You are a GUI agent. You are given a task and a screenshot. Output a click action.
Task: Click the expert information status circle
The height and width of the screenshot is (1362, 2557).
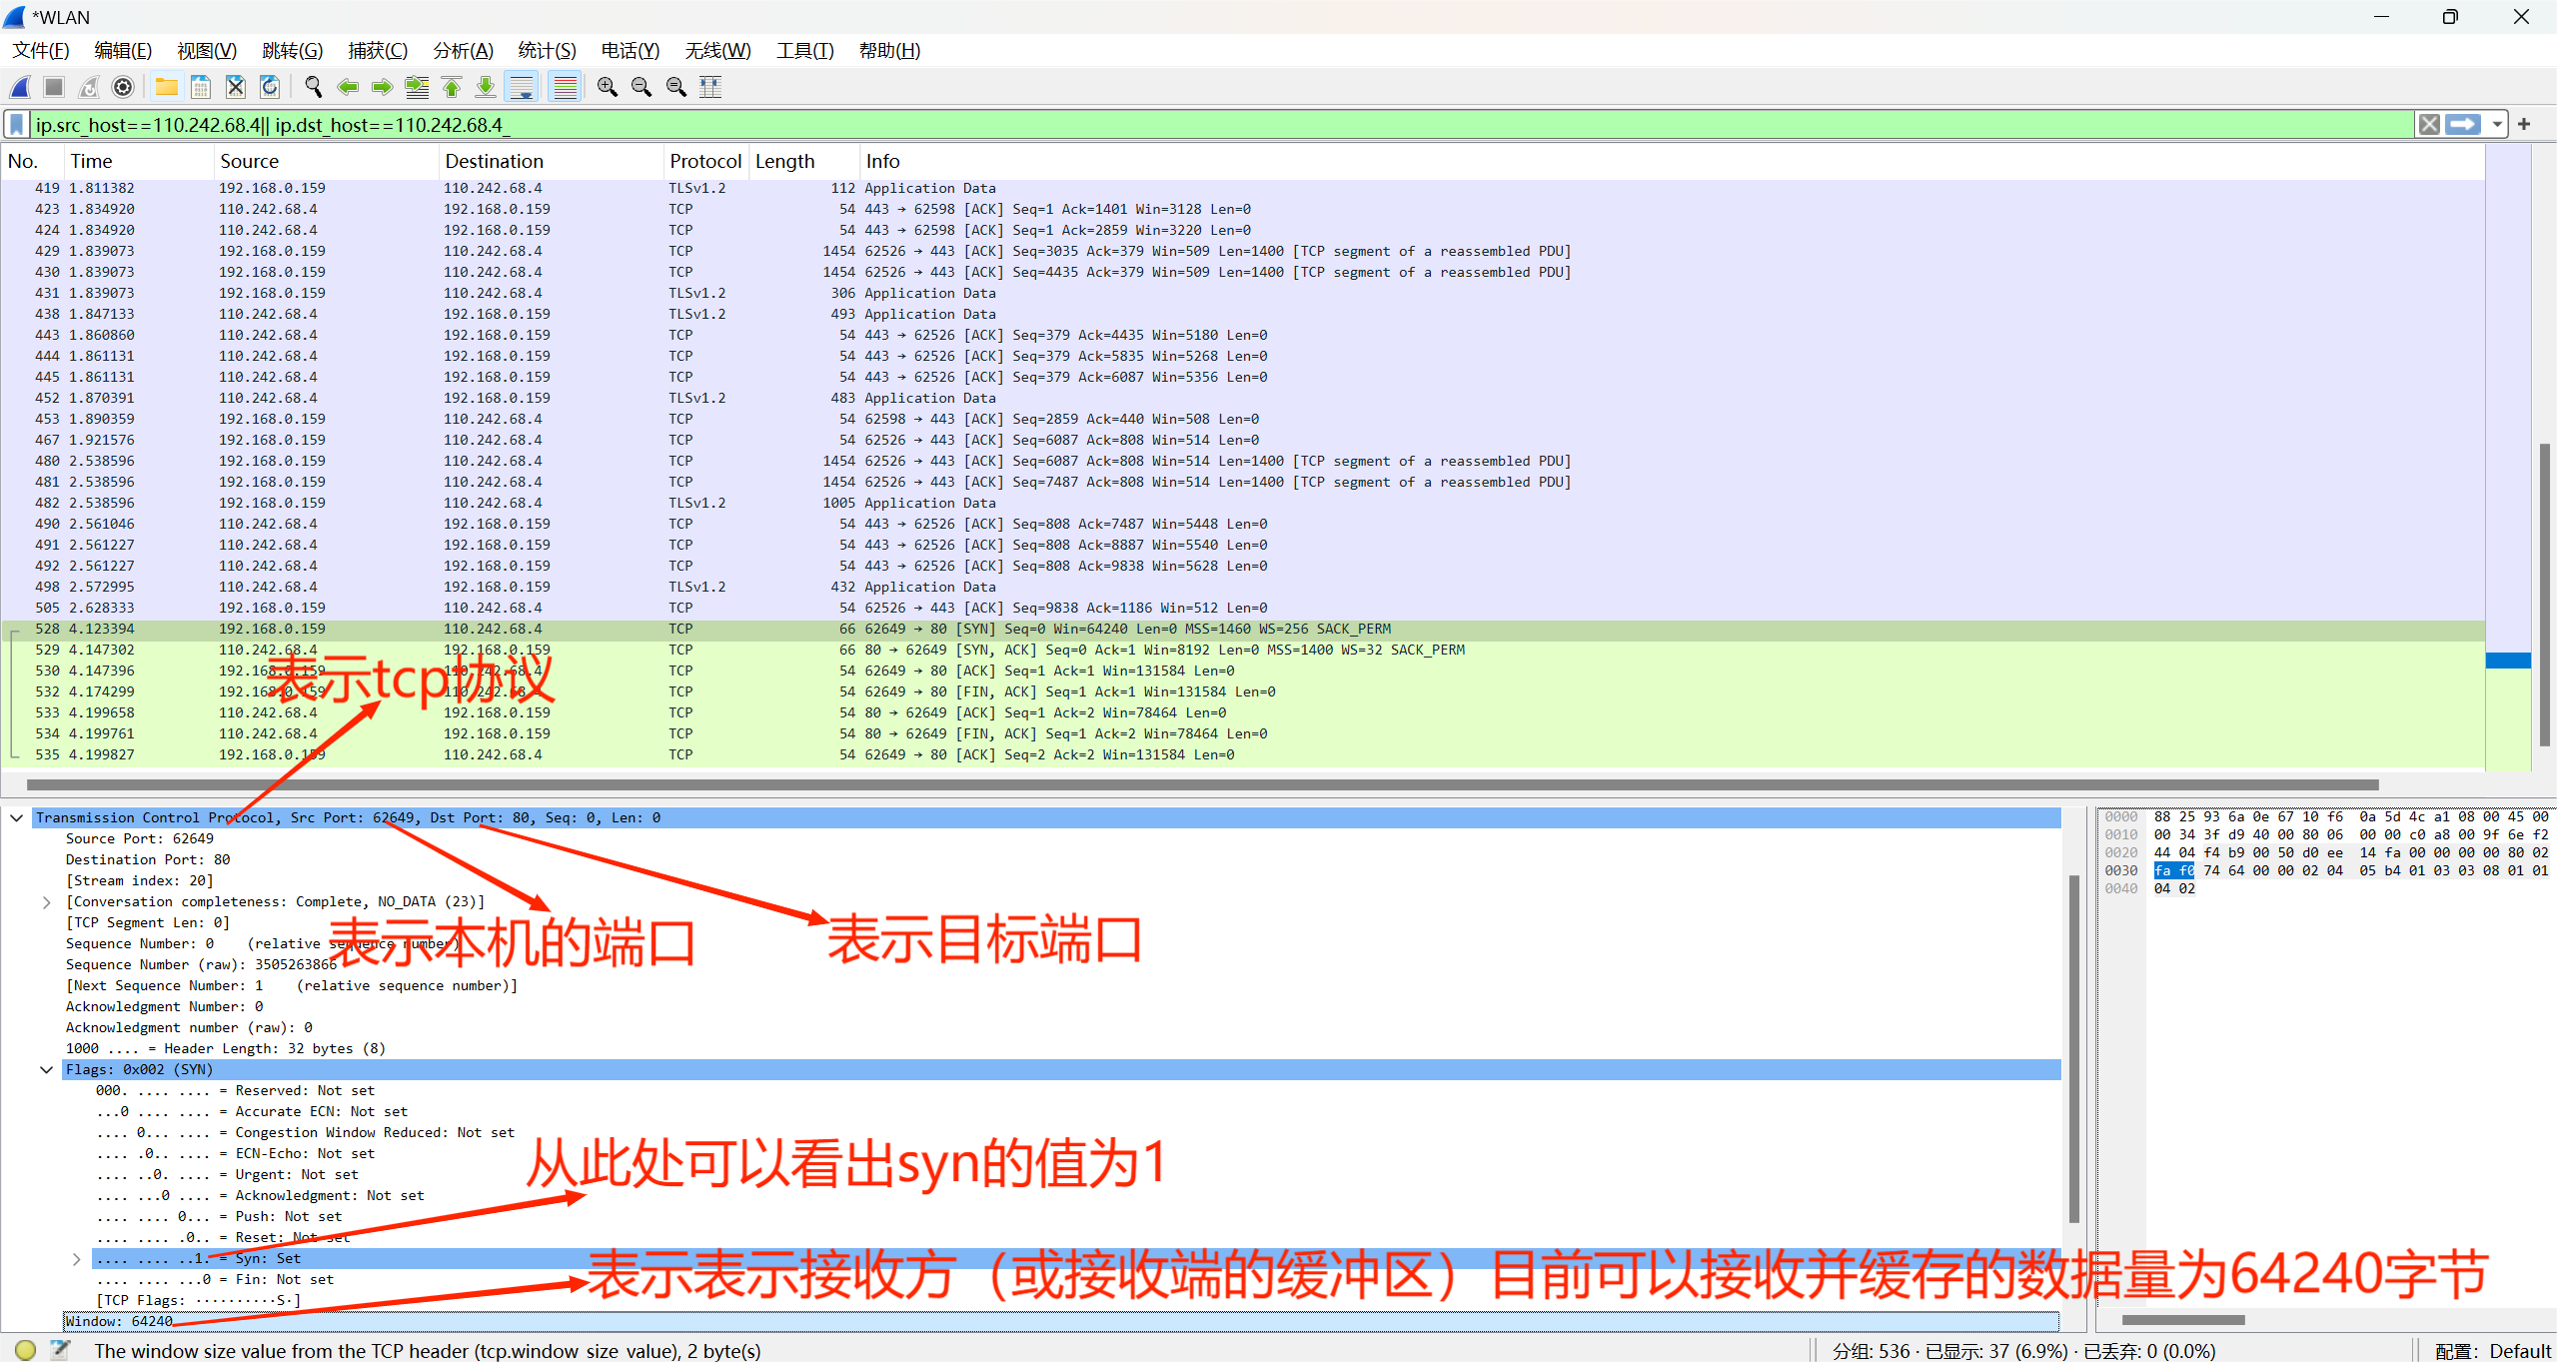tap(26, 1350)
